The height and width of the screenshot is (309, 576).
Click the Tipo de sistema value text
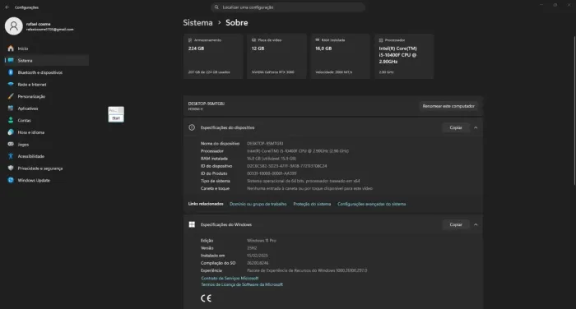coord(304,181)
